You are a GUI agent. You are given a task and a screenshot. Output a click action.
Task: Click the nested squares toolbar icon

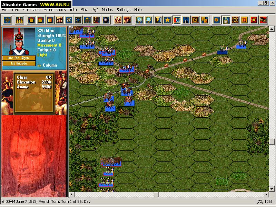(x=158, y=20)
